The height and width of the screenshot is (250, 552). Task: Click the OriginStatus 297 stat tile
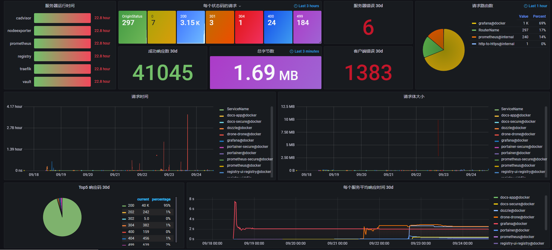point(133,27)
